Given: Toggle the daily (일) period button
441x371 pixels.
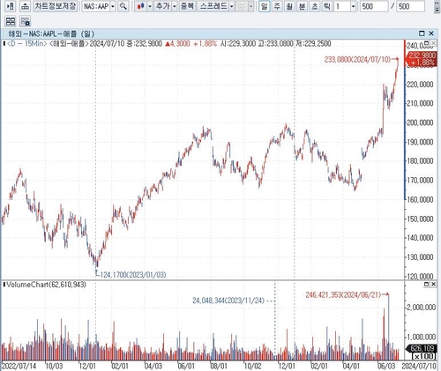Looking at the screenshot, I should point(265,6).
